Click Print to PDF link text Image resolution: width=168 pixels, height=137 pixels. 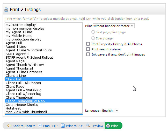coord(75,126)
